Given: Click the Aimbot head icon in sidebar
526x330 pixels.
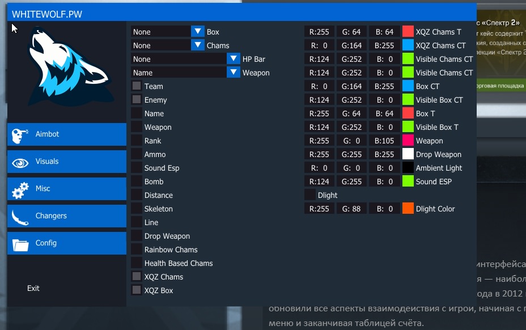Looking at the screenshot, I should click(x=20, y=134).
